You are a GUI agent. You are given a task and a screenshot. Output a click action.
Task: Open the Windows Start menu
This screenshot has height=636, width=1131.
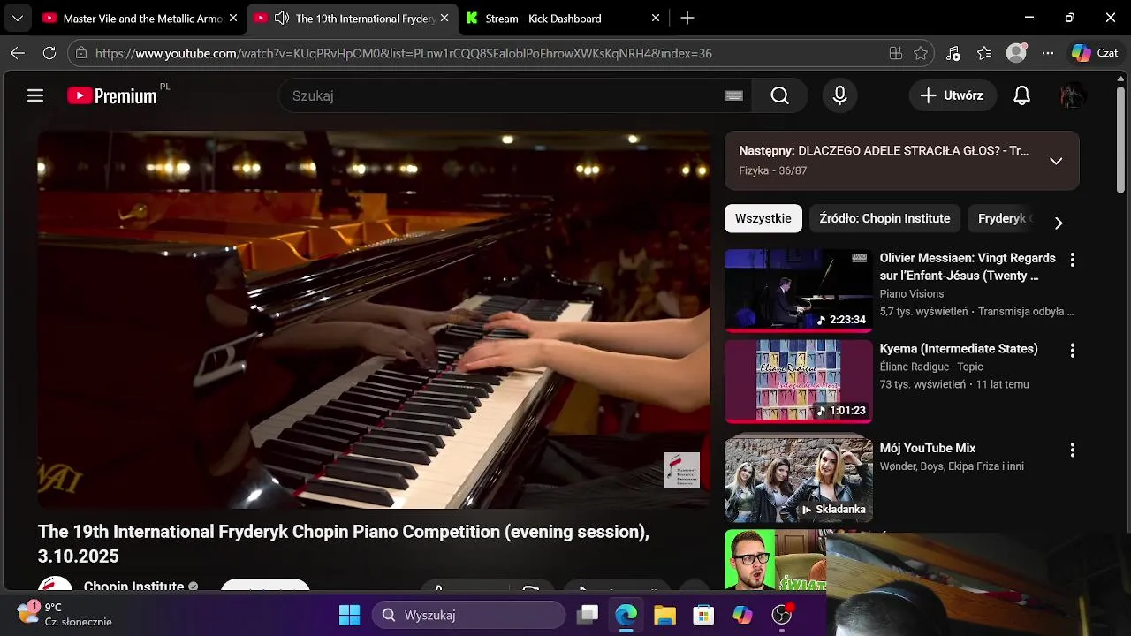(x=350, y=615)
